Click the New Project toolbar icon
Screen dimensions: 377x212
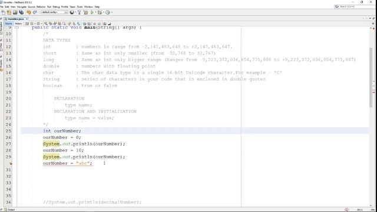coord(9,12)
